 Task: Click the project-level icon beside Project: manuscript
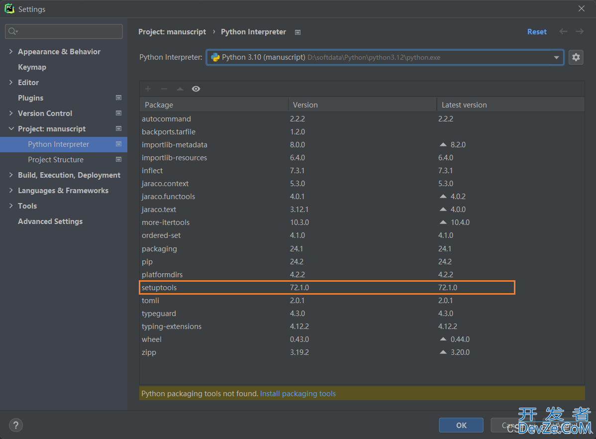[x=118, y=128]
